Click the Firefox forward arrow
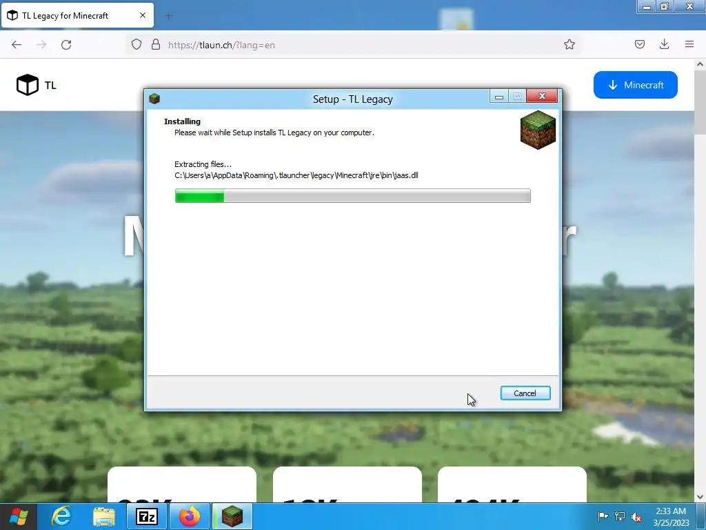Image resolution: width=706 pixels, height=530 pixels. 41,45
